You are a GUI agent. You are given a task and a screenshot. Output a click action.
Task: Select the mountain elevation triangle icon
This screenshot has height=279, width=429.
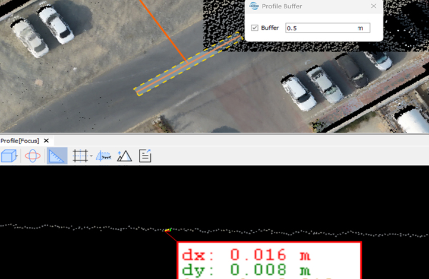click(x=125, y=156)
